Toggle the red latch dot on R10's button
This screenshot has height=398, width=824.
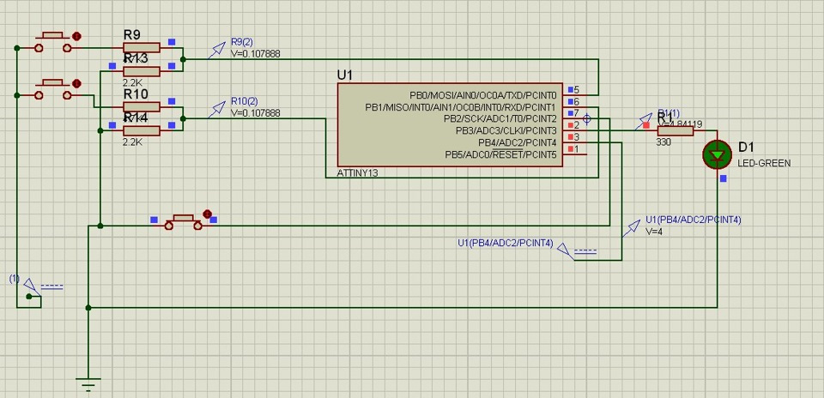point(76,83)
